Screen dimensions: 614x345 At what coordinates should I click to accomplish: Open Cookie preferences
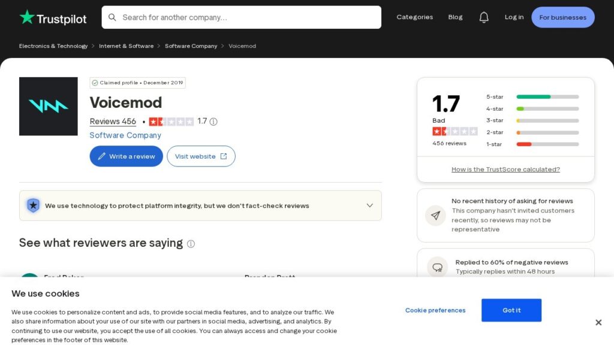point(435,310)
